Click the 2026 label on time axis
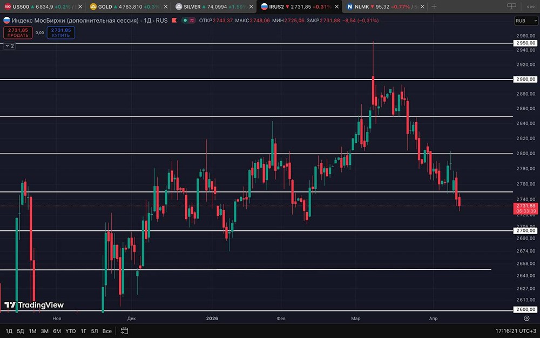 pyautogui.click(x=212, y=319)
